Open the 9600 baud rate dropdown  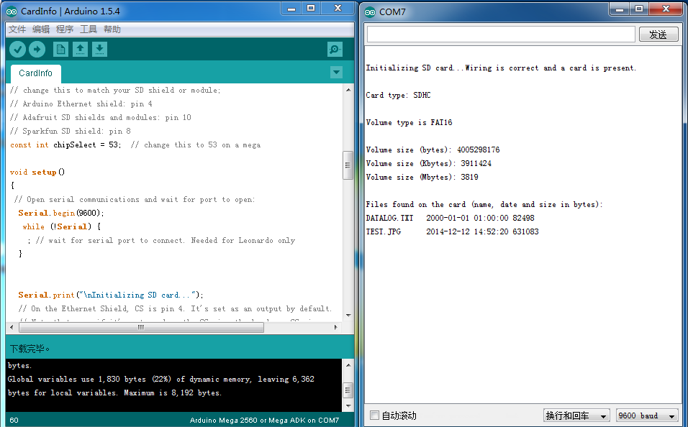tap(647, 415)
